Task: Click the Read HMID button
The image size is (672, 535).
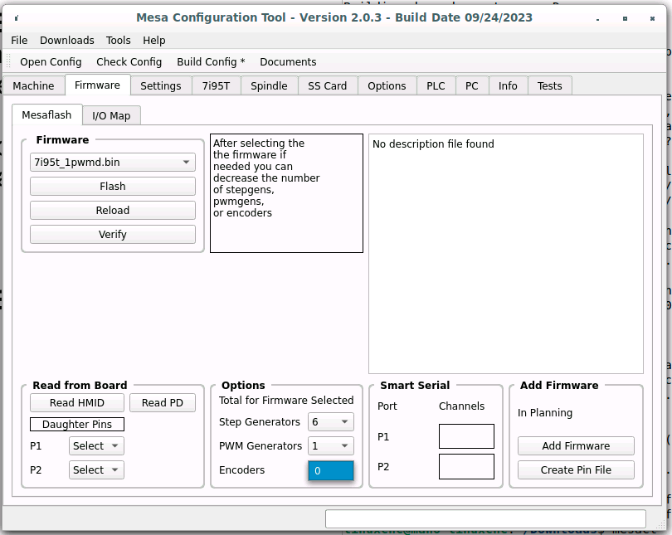Action: point(77,402)
